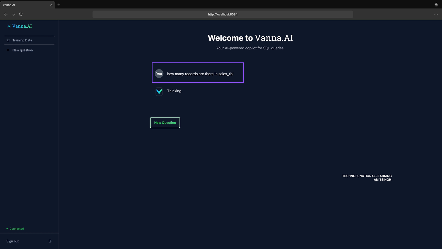Open the browser three-dot menu

point(436,14)
